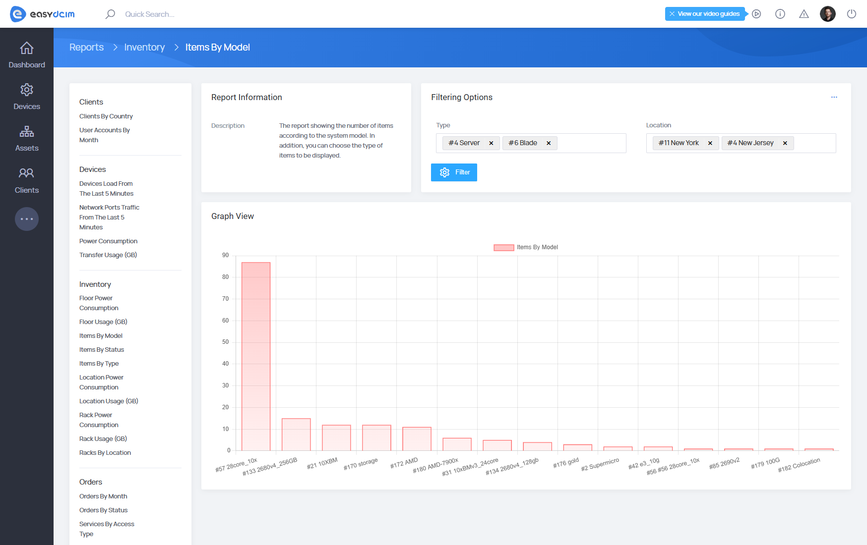Open the warning alerts triangle icon
This screenshot has width=867, height=545.
click(804, 14)
